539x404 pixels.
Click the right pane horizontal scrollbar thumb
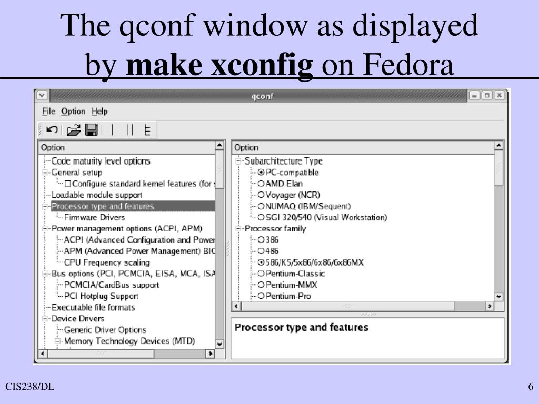[x=348, y=306]
